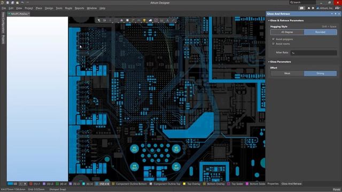
Task: Click the place component icon in Active Bar
Action: pos(127,20)
